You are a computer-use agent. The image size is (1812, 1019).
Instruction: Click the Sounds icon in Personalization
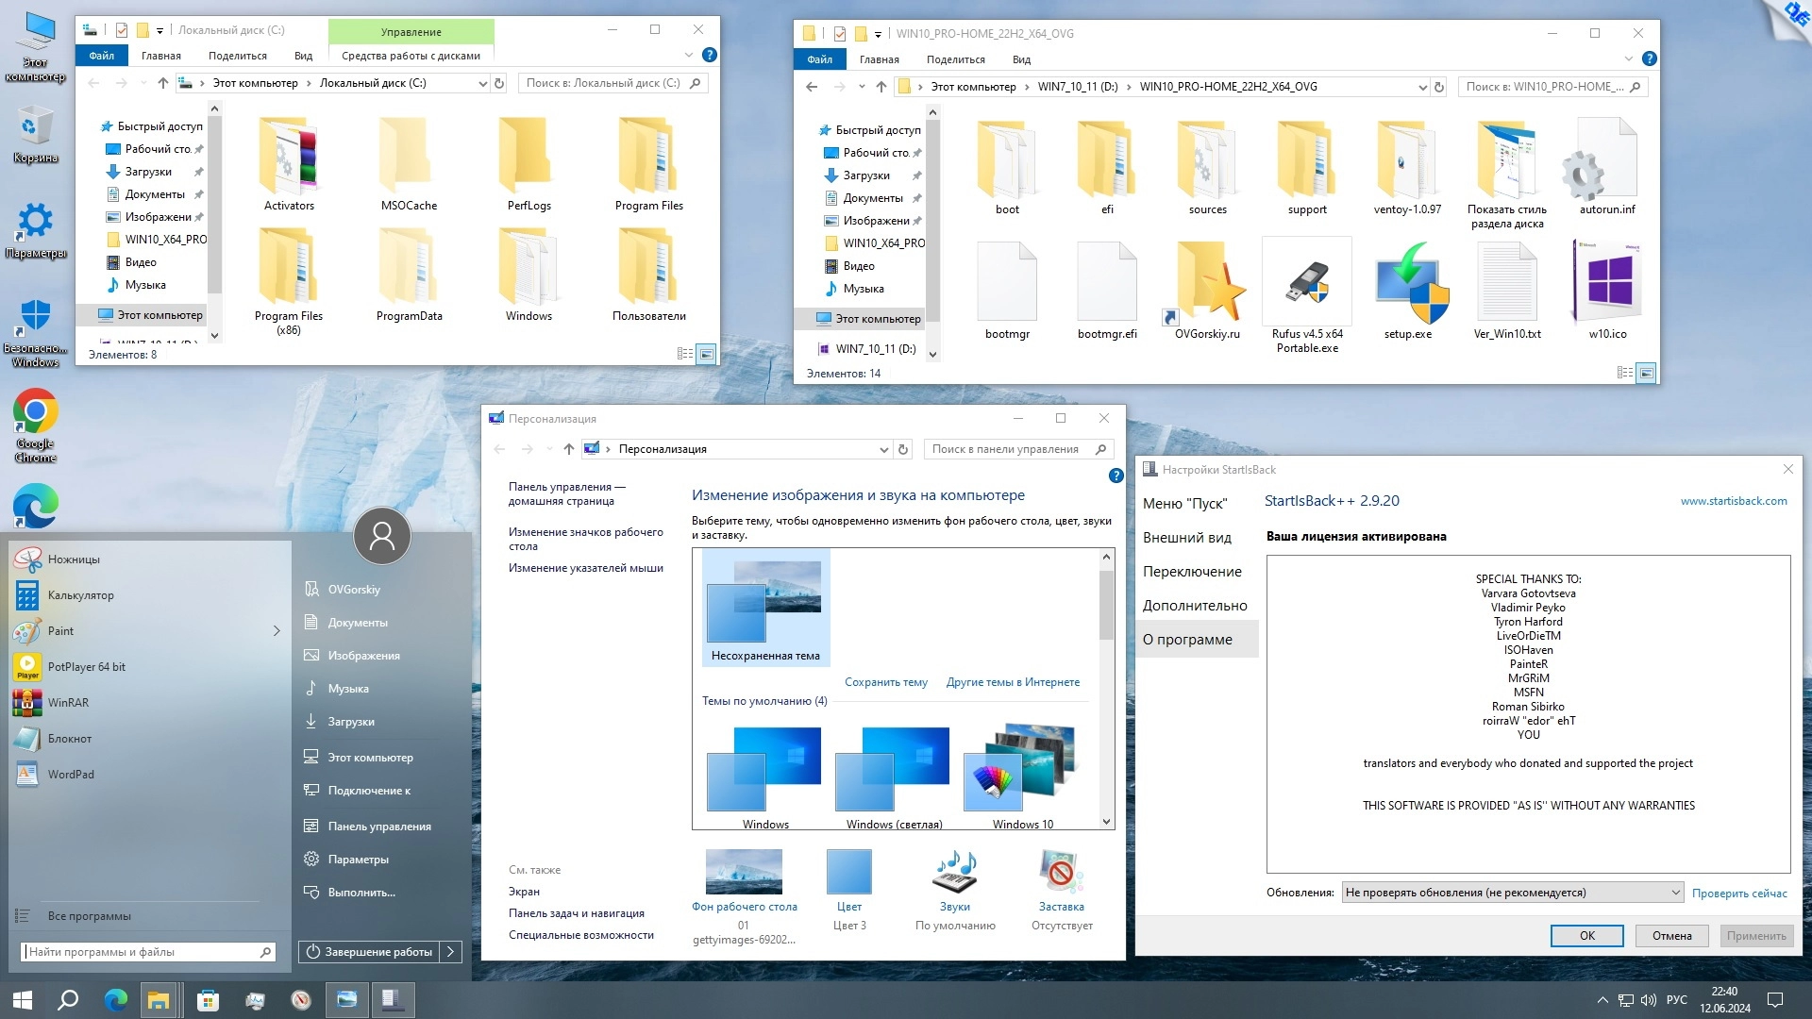954,873
